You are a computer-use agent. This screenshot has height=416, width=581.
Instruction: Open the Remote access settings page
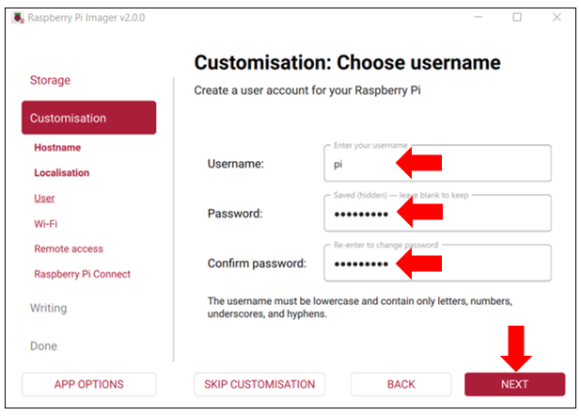tap(69, 248)
